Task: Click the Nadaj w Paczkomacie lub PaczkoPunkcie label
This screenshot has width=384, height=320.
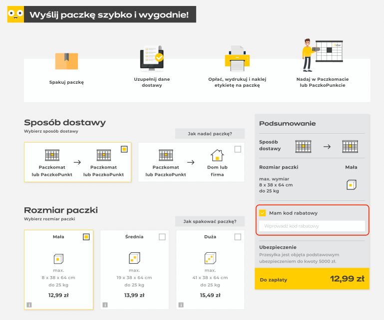Action: [323, 82]
